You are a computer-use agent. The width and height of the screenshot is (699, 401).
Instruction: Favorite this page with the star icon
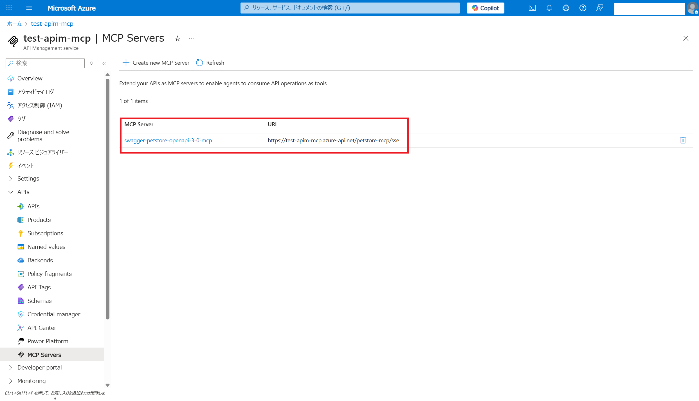click(177, 39)
